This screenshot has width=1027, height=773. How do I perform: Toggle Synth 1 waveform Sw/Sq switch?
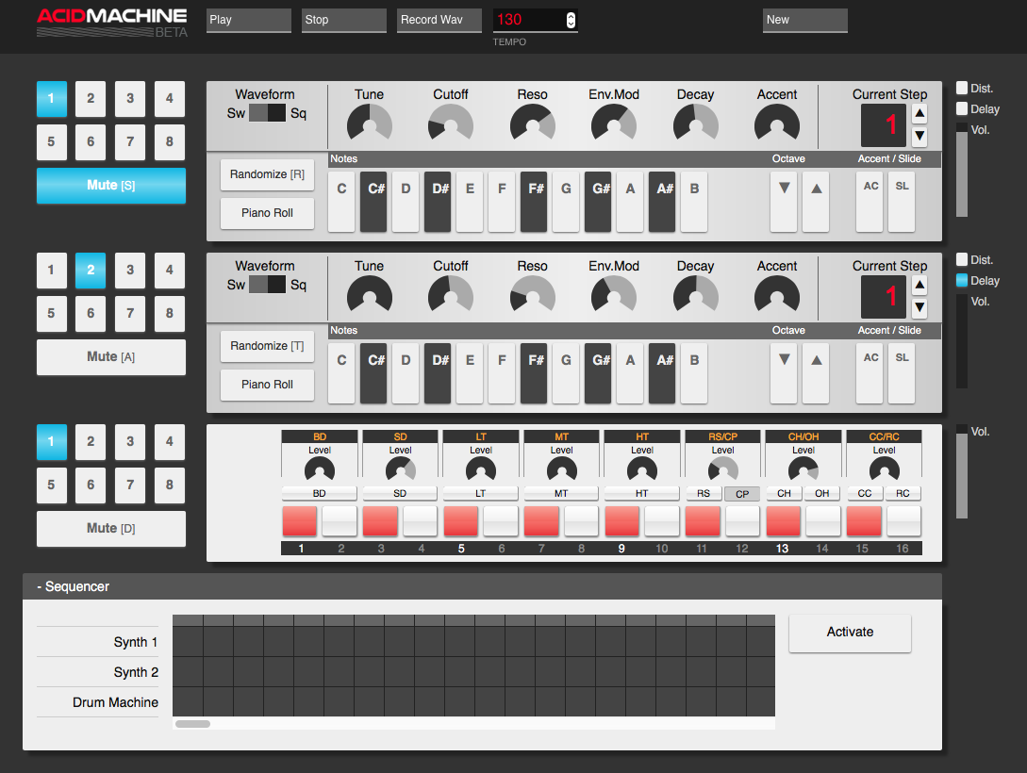tap(267, 112)
